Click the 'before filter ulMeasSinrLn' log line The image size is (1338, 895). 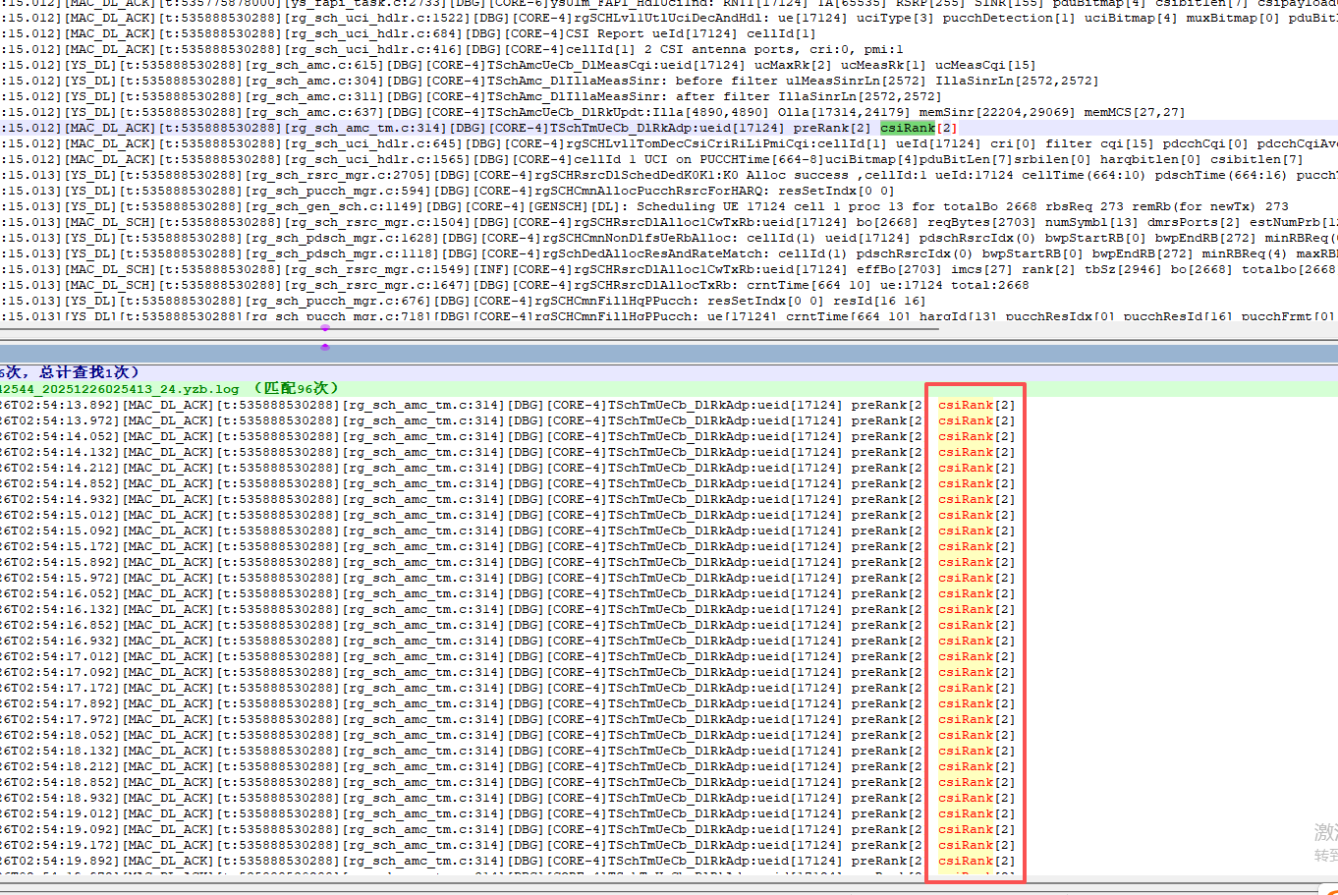click(x=491, y=81)
